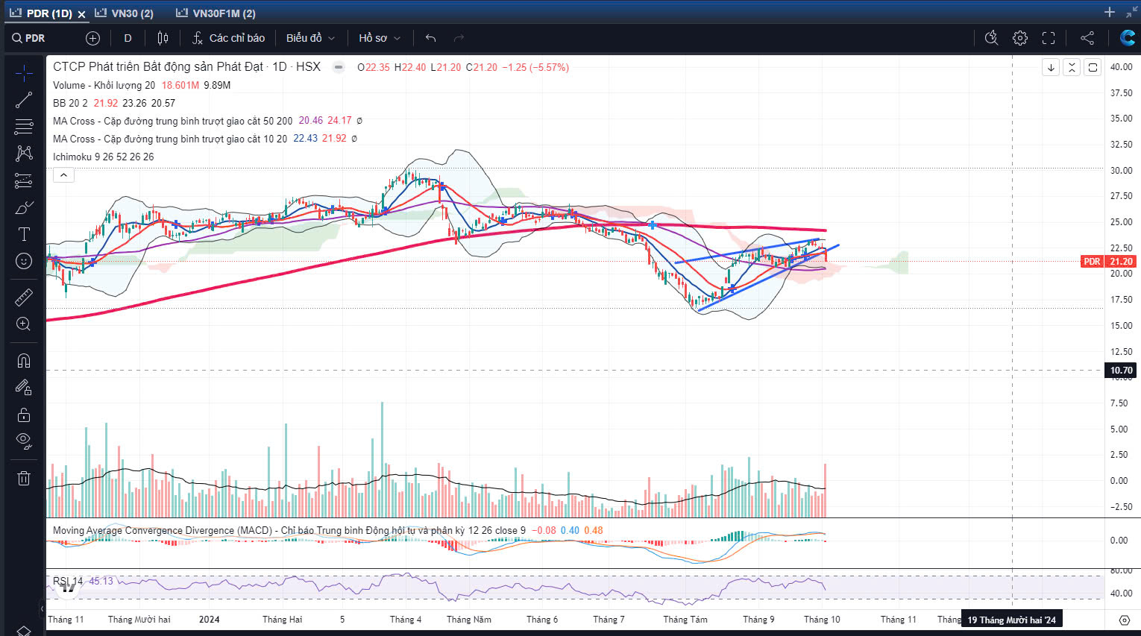
Task: Toggle lock all drawing tools
Action: coord(24,415)
